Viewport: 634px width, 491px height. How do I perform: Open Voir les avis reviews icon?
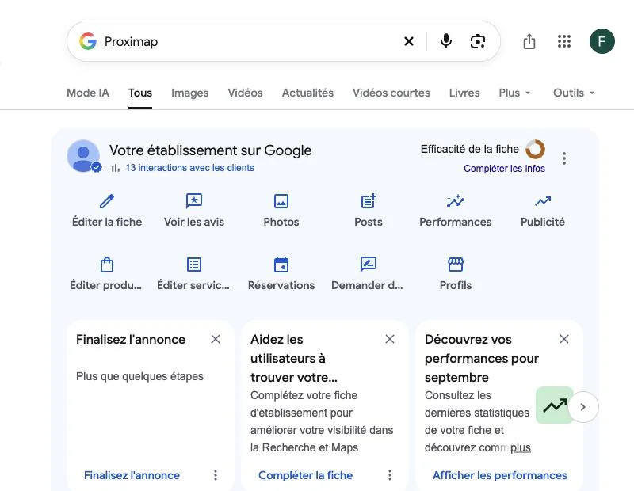pyautogui.click(x=194, y=201)
